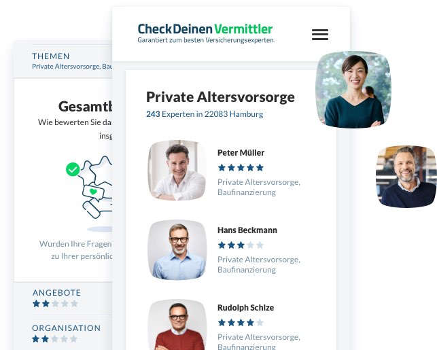Click the ORGANISATION star rating
The width and height of the screenshot is (437, 350).
[x=54, y=339]
